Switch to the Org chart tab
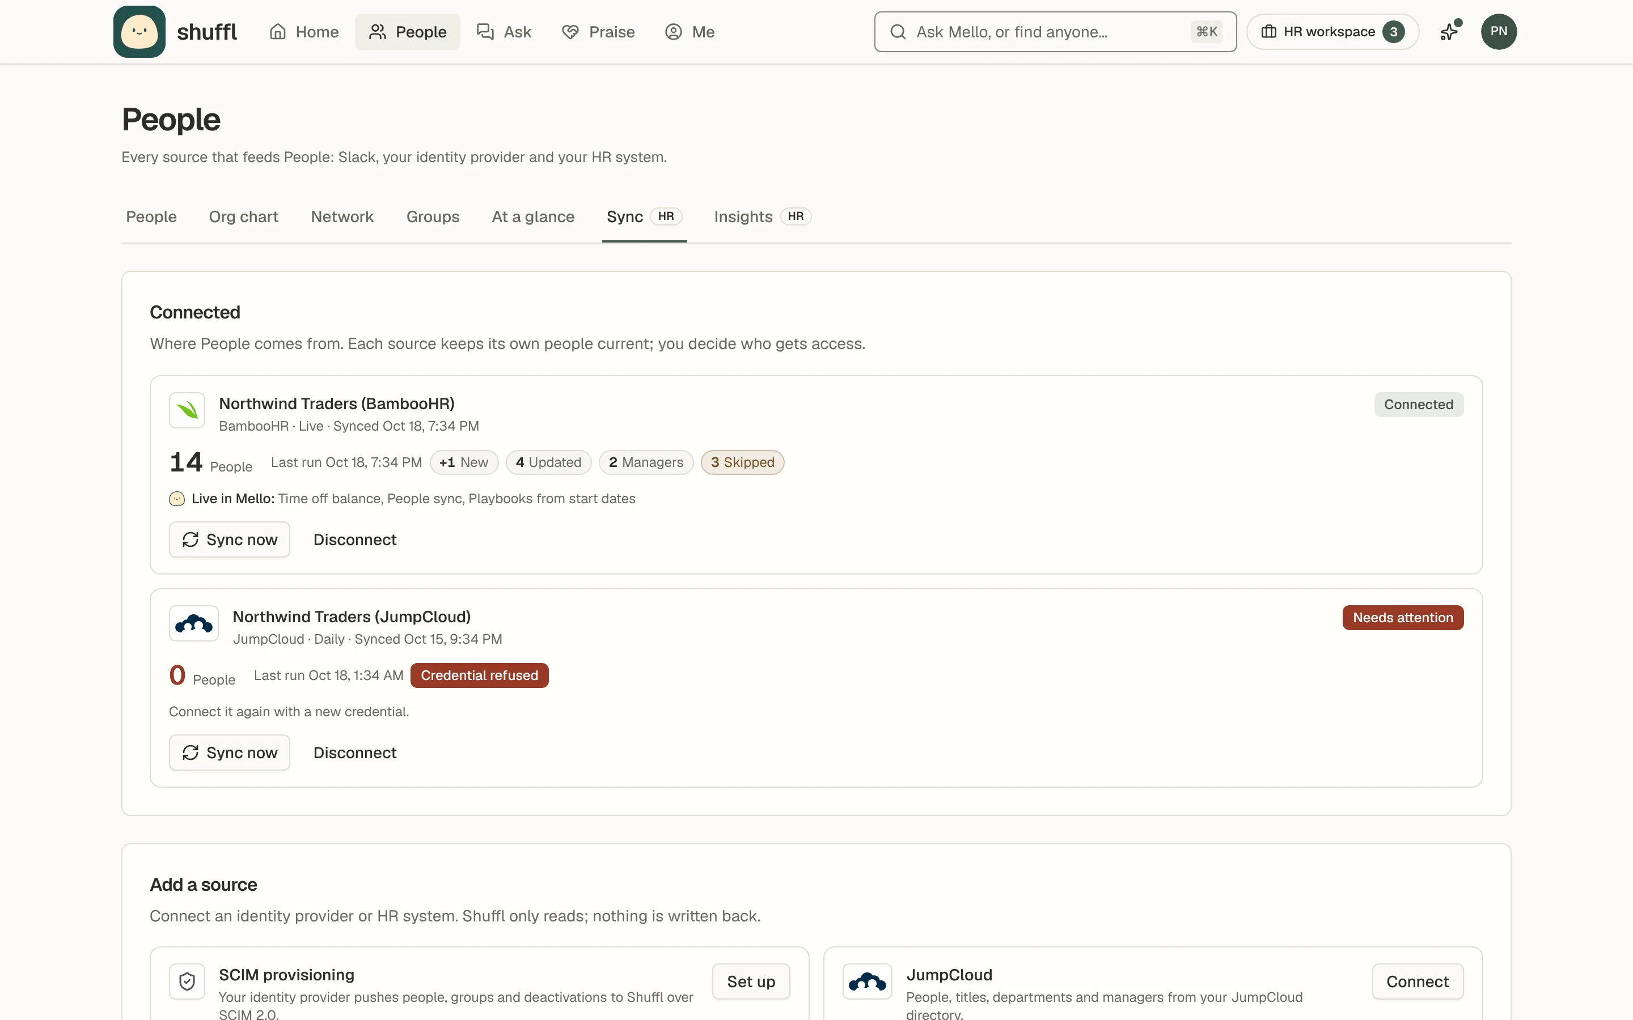This screenshot has height=1020, width=1633. 244,216
